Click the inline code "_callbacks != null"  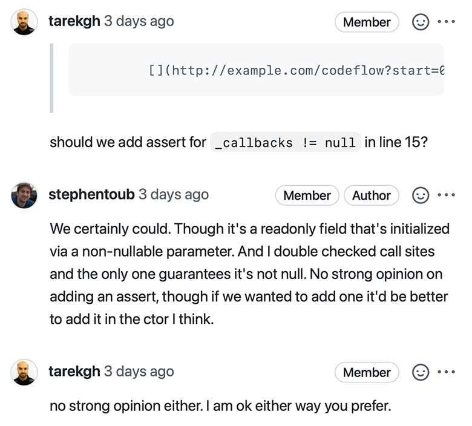pos(285,143)
